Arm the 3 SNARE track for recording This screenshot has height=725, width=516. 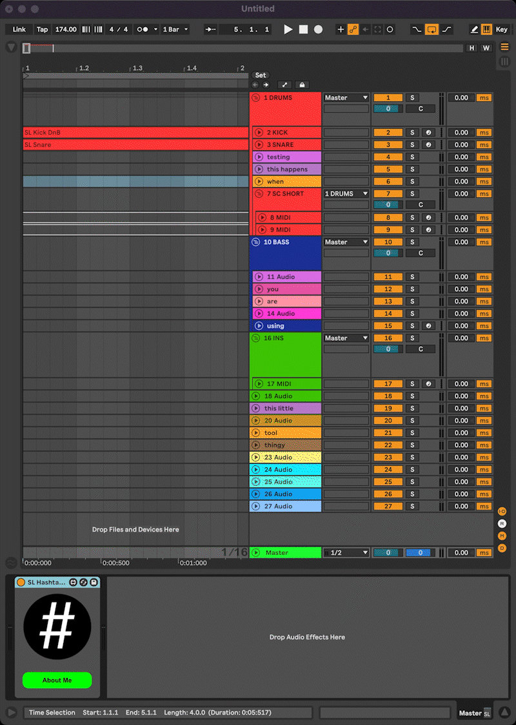click(428, 145)
